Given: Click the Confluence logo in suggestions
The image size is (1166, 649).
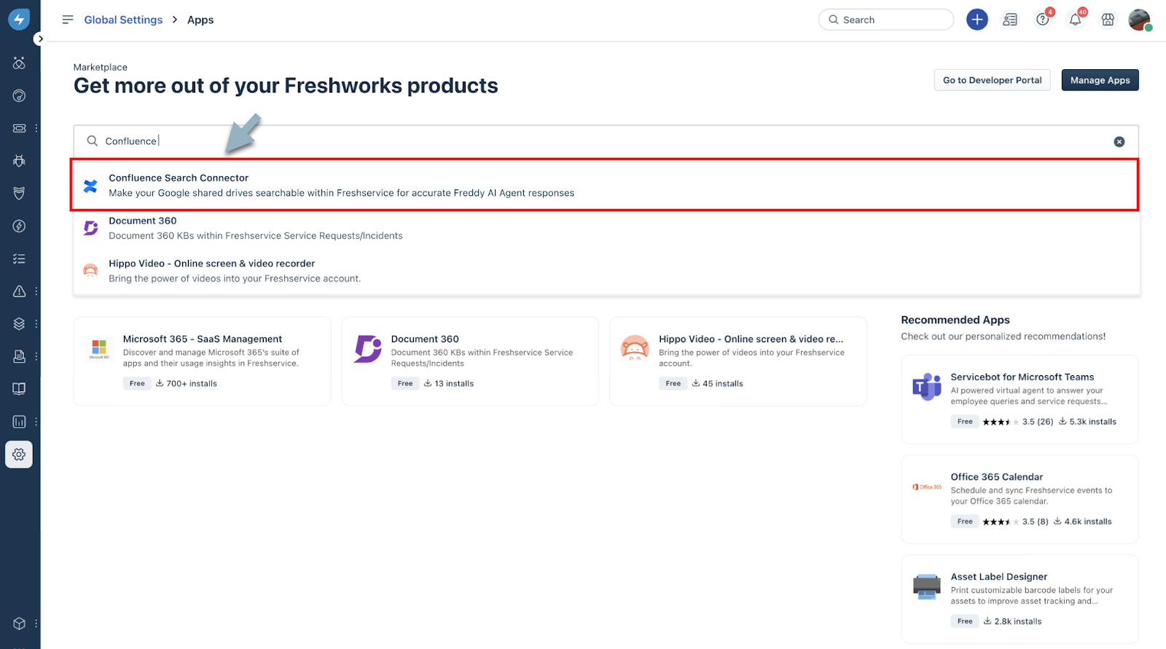Looking at the screenshot, I should [90, 186].
